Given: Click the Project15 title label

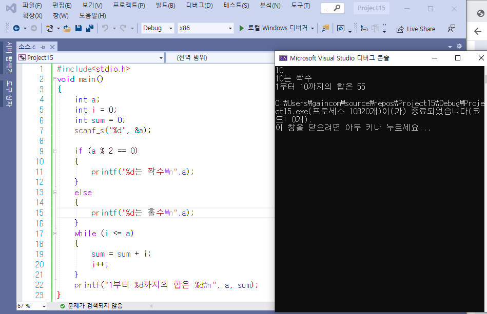Looking at the screenshot, I should point(371,8).
